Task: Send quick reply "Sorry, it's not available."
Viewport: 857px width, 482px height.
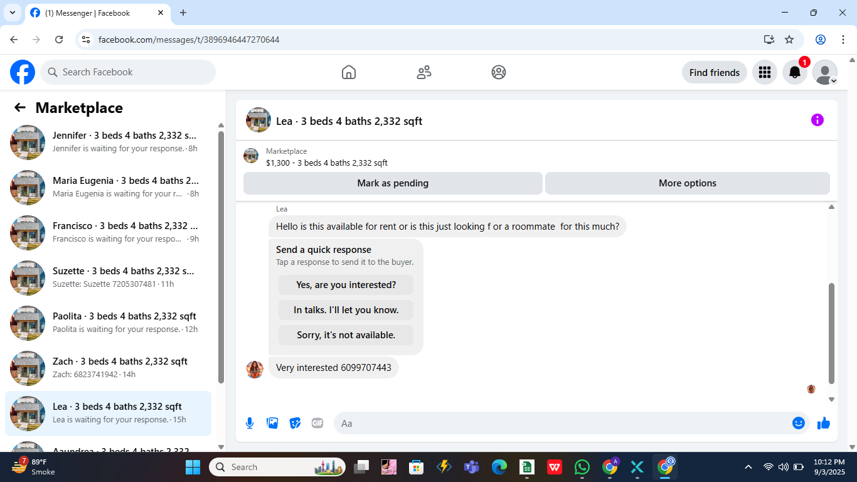Action: pyautogui.click(x=346, y=335)
